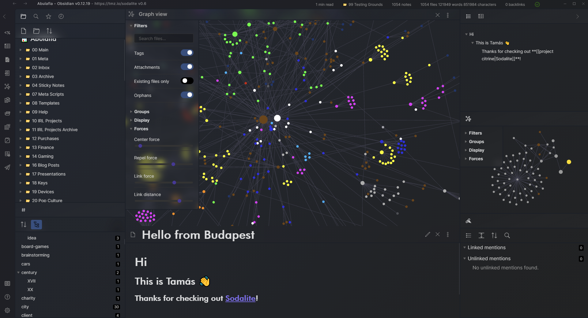Open Graph view more options menu
The image size is (588, 318).
click(448, 15)
